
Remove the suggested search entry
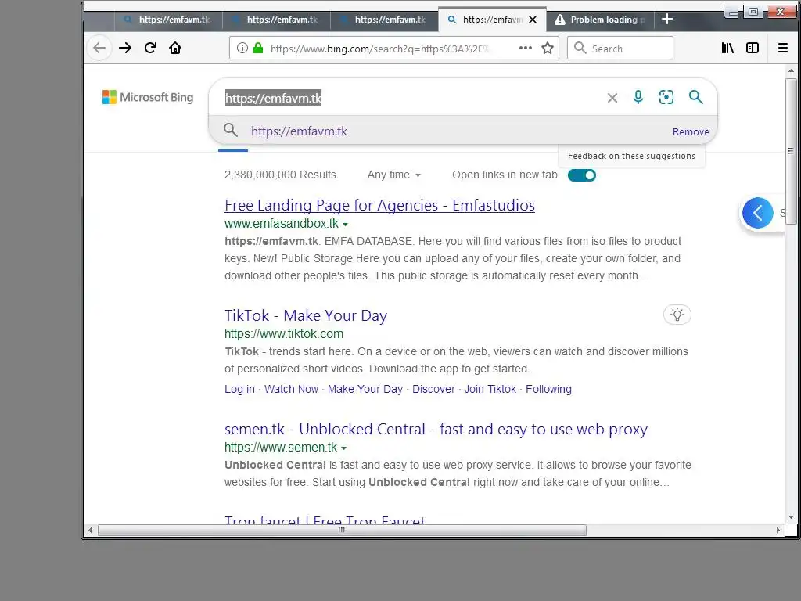click(691, 131)
